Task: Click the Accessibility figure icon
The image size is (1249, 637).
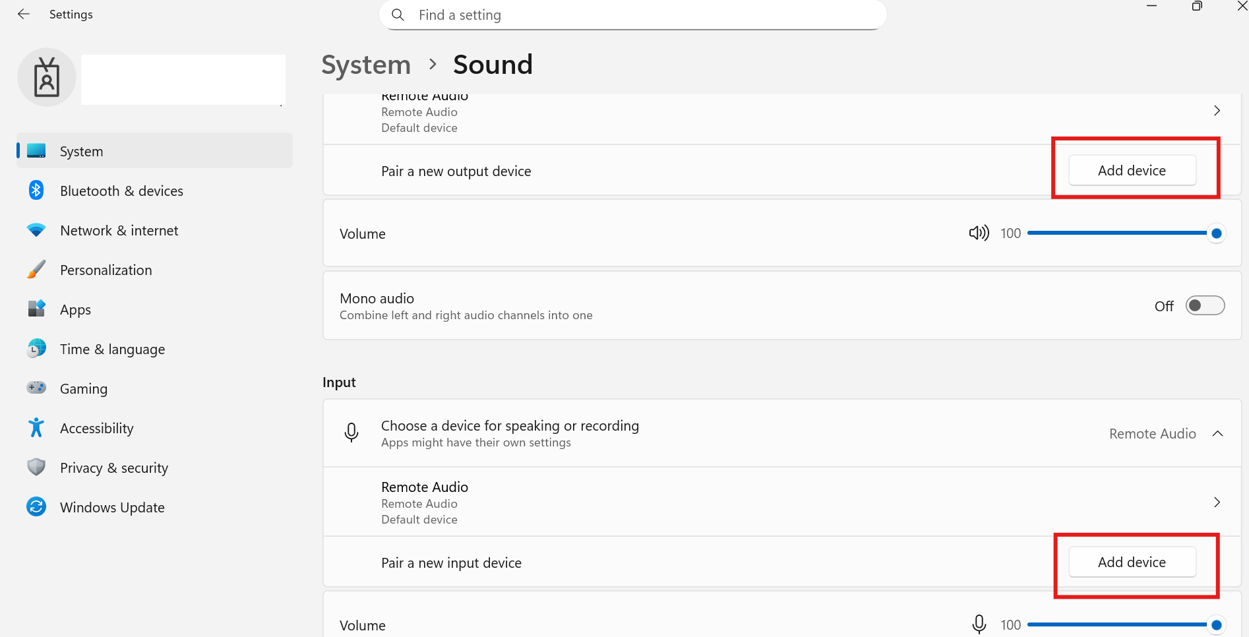Action: (36, 428)
